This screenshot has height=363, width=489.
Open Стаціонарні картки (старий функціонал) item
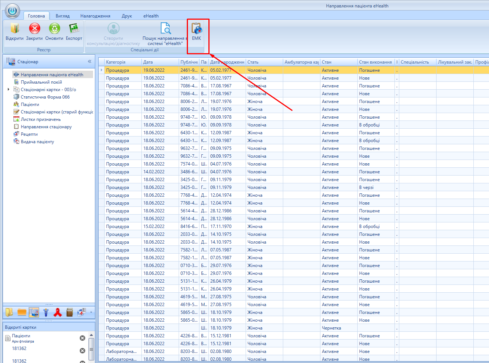[x=57, y=112]
